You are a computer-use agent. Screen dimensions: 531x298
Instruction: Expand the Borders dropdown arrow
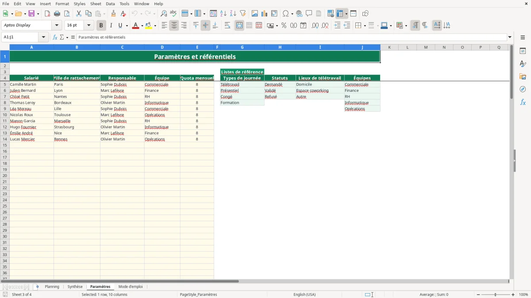click(365, 26)
